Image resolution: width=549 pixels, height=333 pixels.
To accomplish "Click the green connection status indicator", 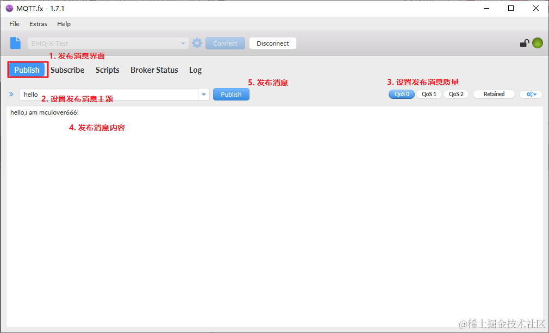I will (x=538, y=43).
